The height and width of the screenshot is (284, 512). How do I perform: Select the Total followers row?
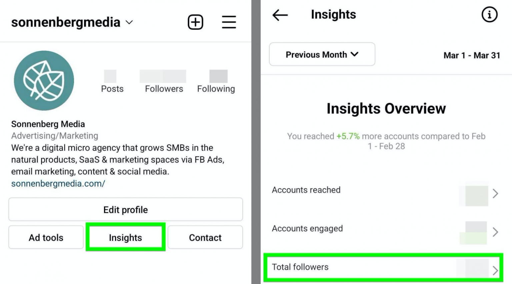[x=383, y=268]
